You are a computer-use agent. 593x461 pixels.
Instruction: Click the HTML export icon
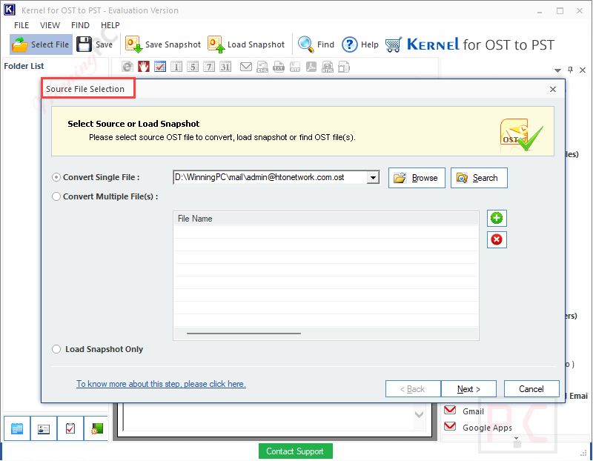(x=328, y=67)
